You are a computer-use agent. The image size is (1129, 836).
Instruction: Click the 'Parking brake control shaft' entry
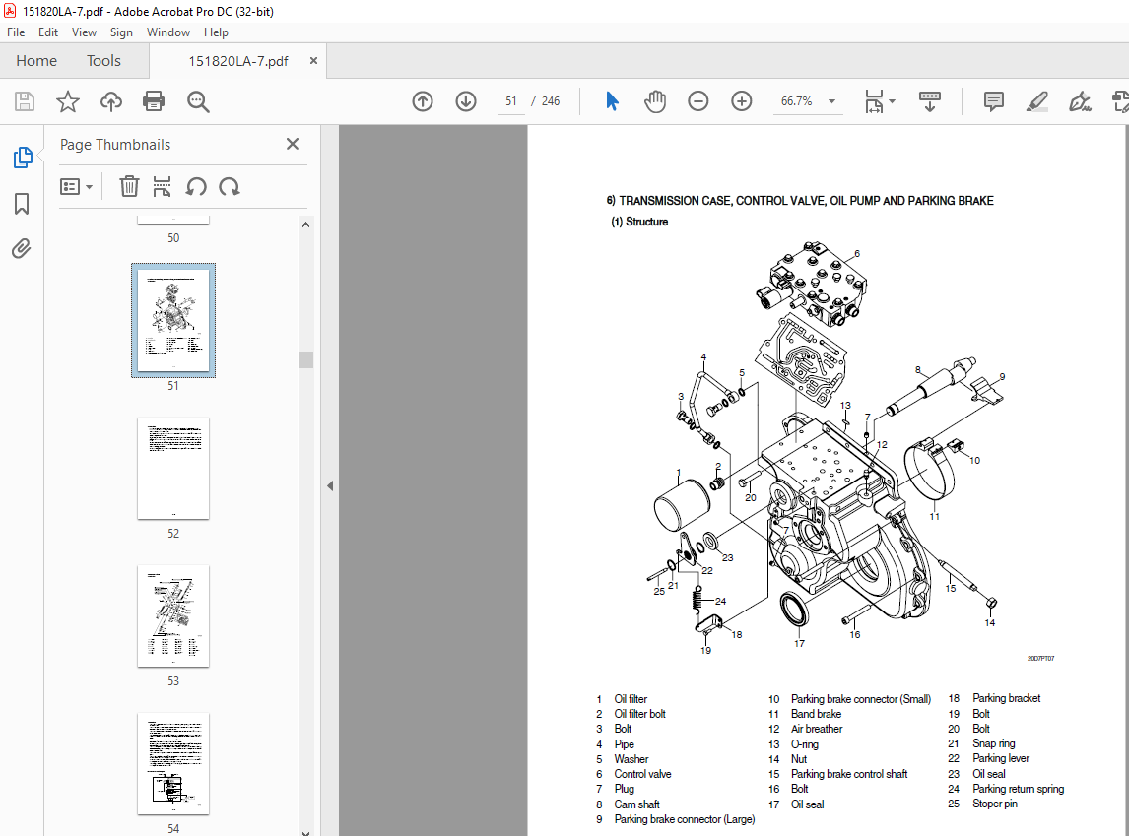[849, 774]
